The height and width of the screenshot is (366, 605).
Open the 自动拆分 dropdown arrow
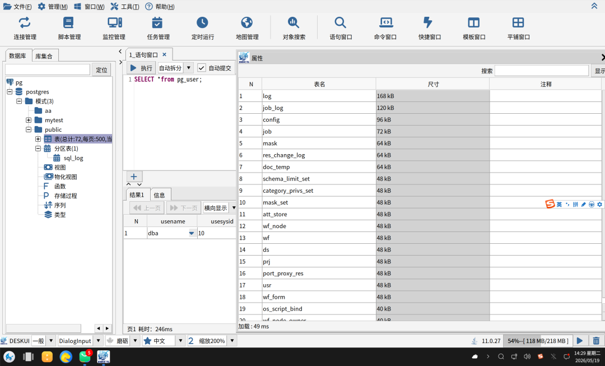coord(189,68)
